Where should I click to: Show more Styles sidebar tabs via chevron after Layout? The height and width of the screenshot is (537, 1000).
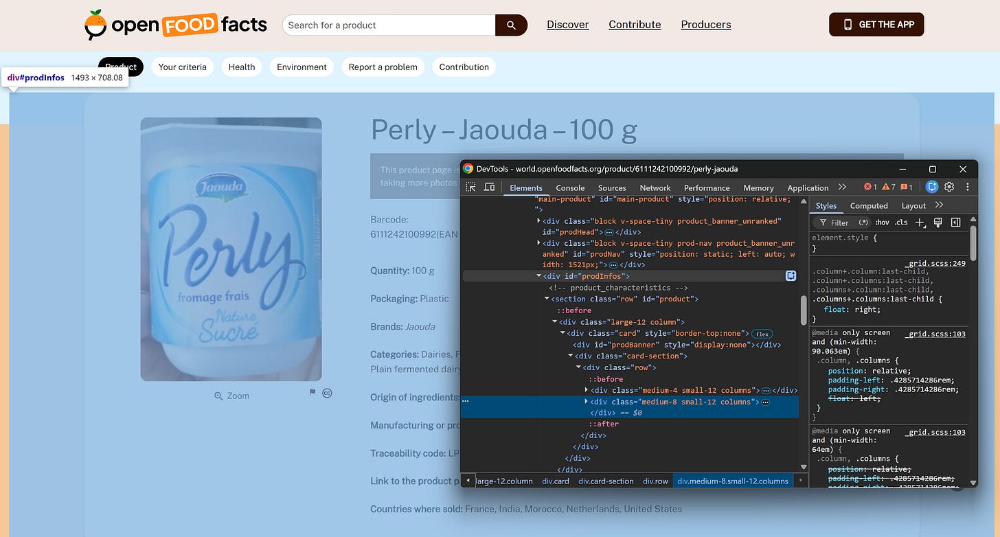coord(940,205)
